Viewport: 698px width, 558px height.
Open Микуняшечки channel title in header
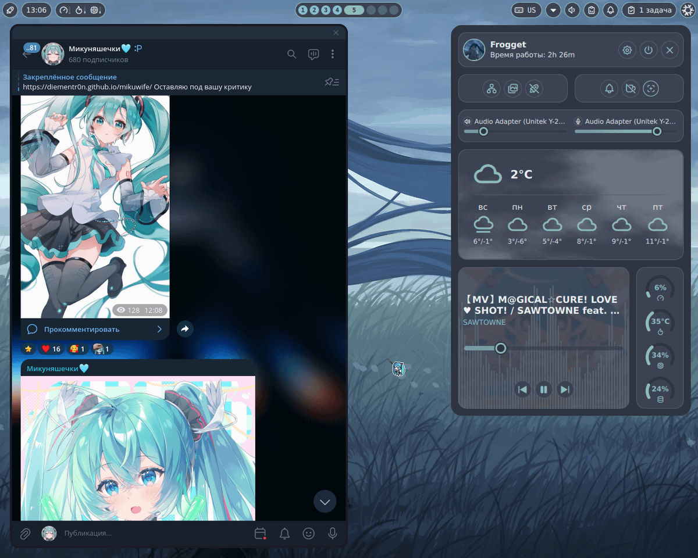click(99, 49)
